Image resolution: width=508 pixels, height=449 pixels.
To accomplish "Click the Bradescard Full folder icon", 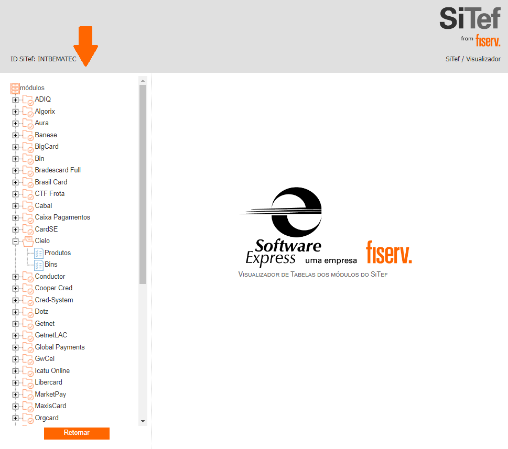I will point(28,171).
